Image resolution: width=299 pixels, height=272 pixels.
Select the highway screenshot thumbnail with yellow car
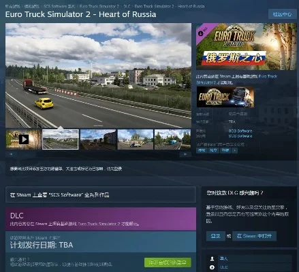point(61,139)
